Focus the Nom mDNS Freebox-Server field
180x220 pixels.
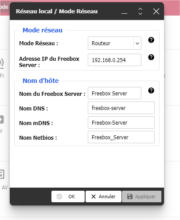click(x=121, y=122)
